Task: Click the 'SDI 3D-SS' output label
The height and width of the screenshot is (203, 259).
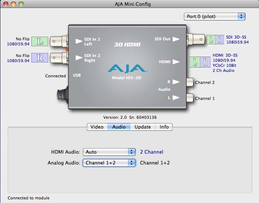Action: (x=236, y=37)
